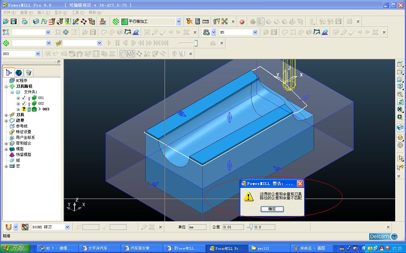This screenshot has width=406, height=253.
Task: Open the strategy dropdown showing 平行精加工
Action: click(x=179, y=22)
